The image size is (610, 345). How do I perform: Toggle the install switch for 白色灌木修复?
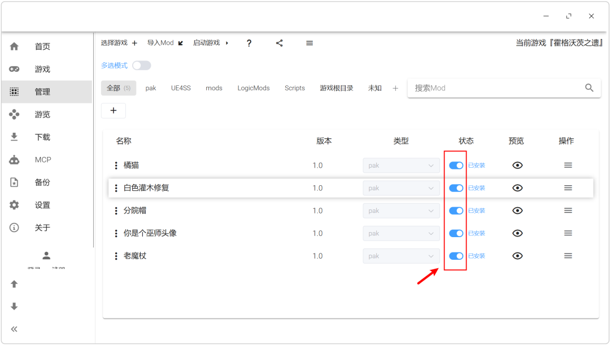(456, 188)
